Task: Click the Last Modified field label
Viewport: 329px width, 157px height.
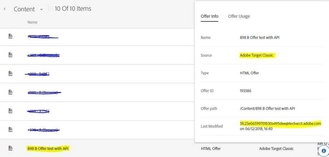Action: click(x=211, y=126)
